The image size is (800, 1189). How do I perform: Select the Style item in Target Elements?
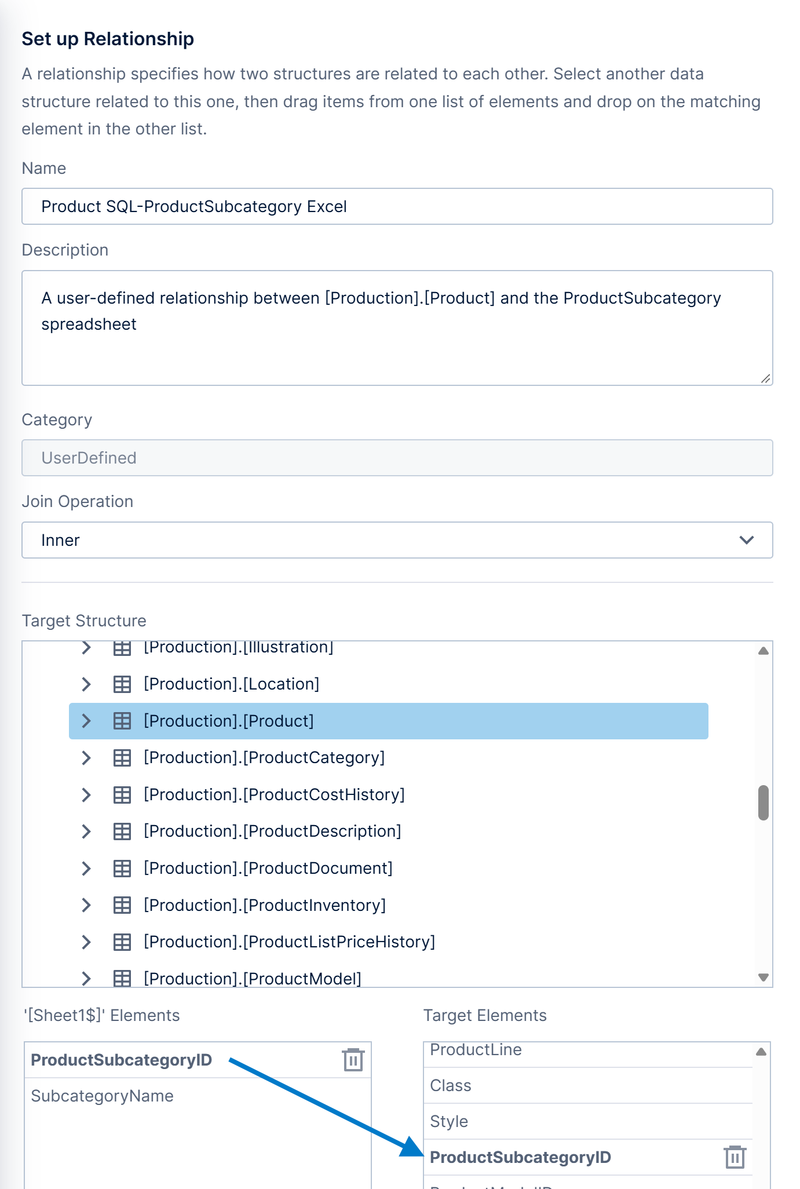coord(588,1121)
